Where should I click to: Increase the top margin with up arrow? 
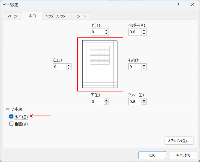[106, 30]
